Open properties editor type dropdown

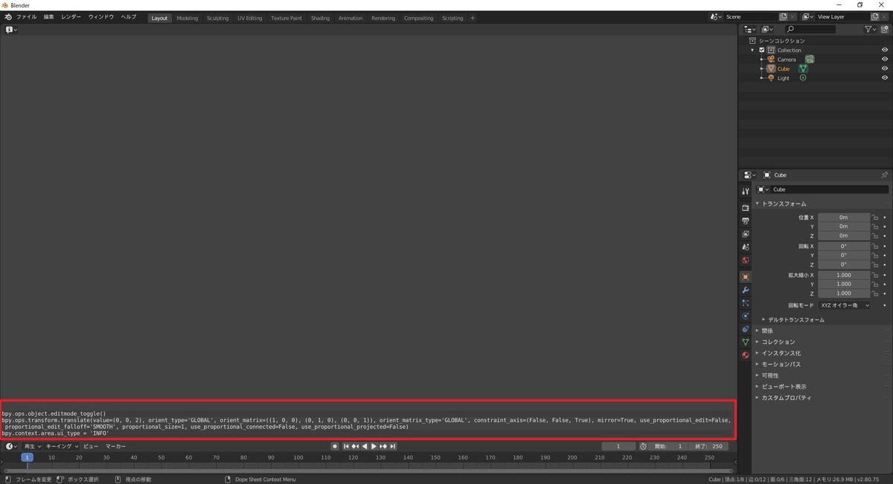[x=750, y=175]
